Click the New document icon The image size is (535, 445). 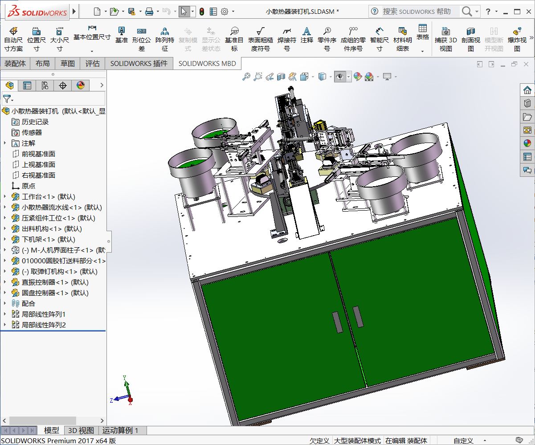point(97,11)
